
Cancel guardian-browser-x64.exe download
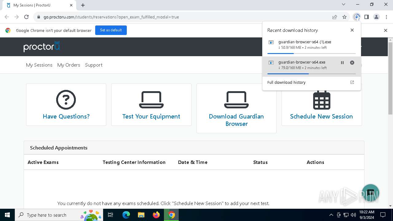tap(352, 63)
